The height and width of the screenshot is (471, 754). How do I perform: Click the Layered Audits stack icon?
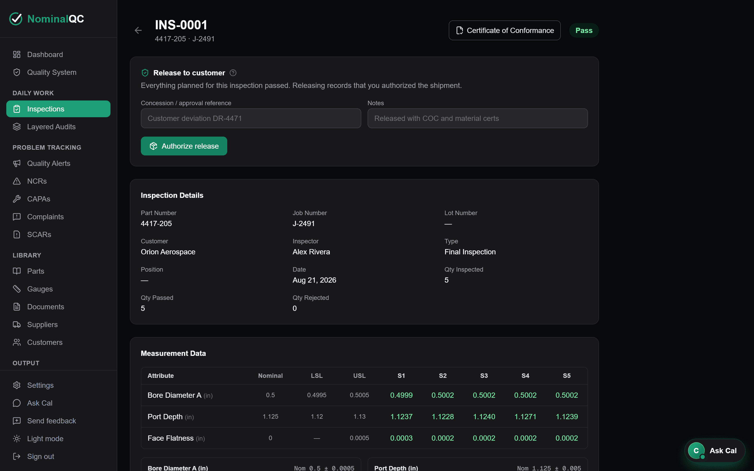[17, 127]
